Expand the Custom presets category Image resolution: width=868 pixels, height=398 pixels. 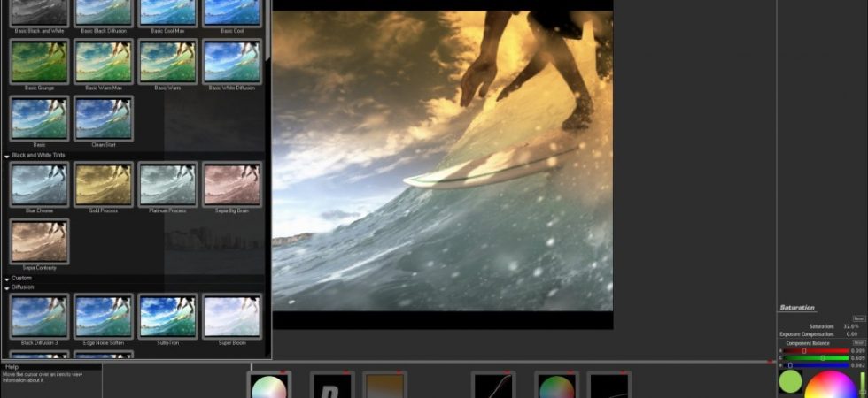[7, 279]
